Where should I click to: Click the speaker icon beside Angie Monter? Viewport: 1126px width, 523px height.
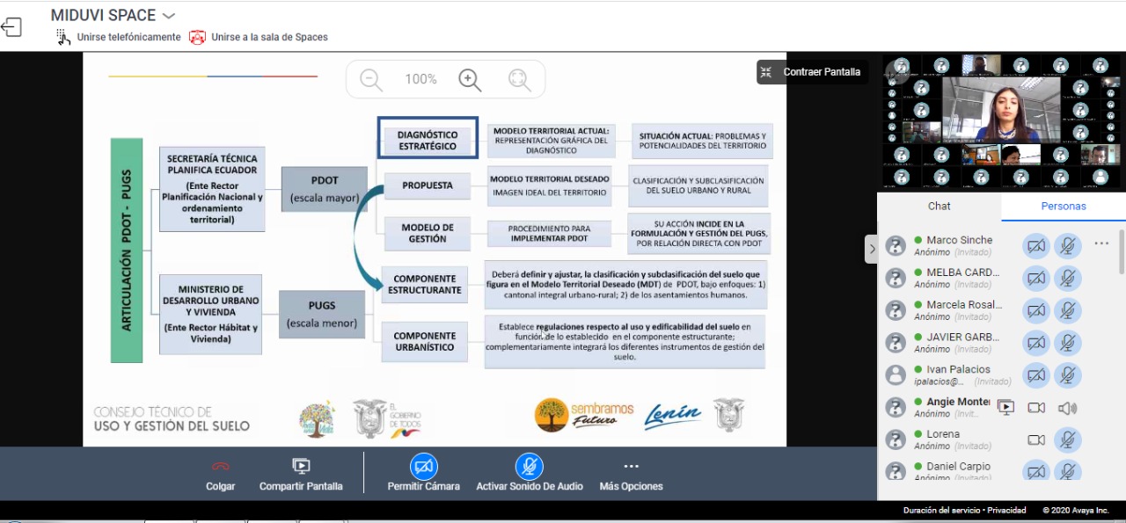1067,408
